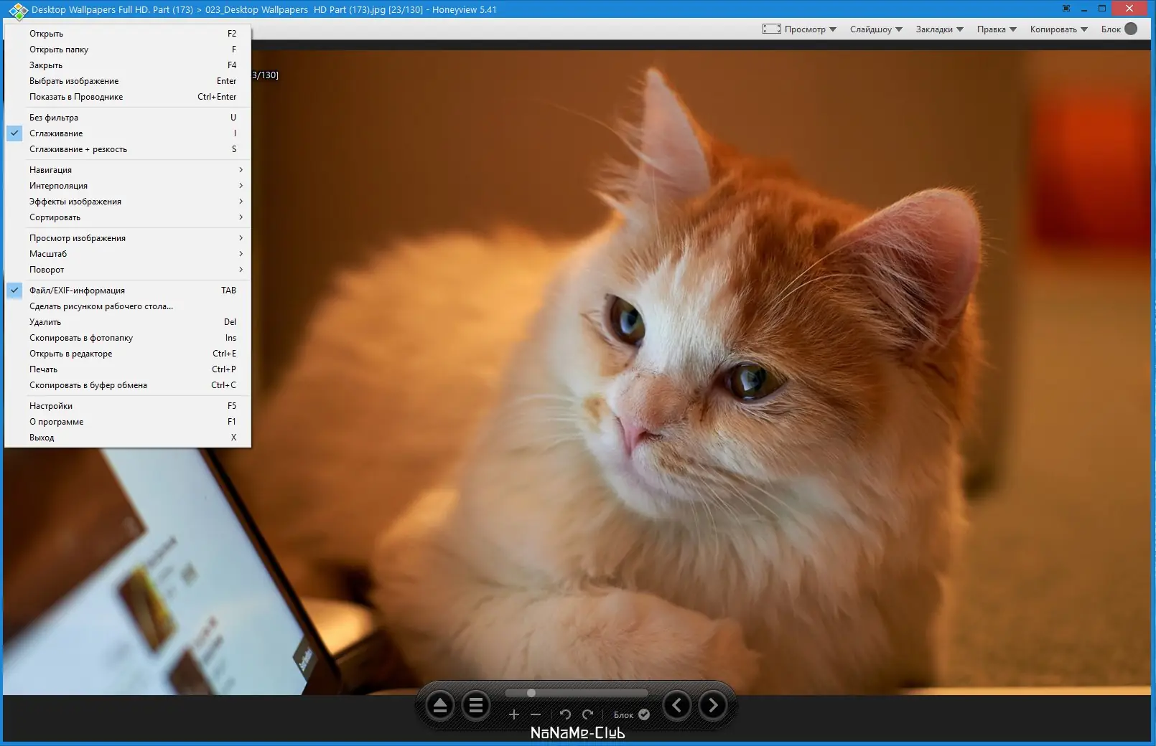The height and width of the screenshot is (746, 1156).
Task: Expand the Просмотр изображения submenu
Action: coord(128,238)
